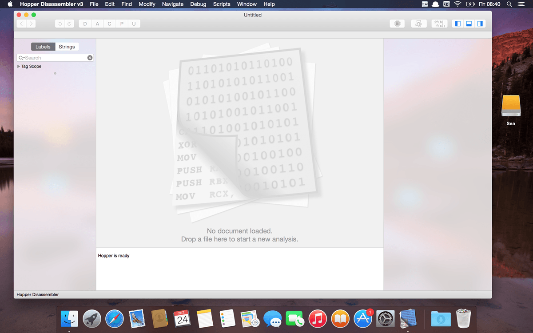This screenshot has height=333, width=533.
Task: Switch to ASM mode chip icon
Action: (x=397, y=24)
